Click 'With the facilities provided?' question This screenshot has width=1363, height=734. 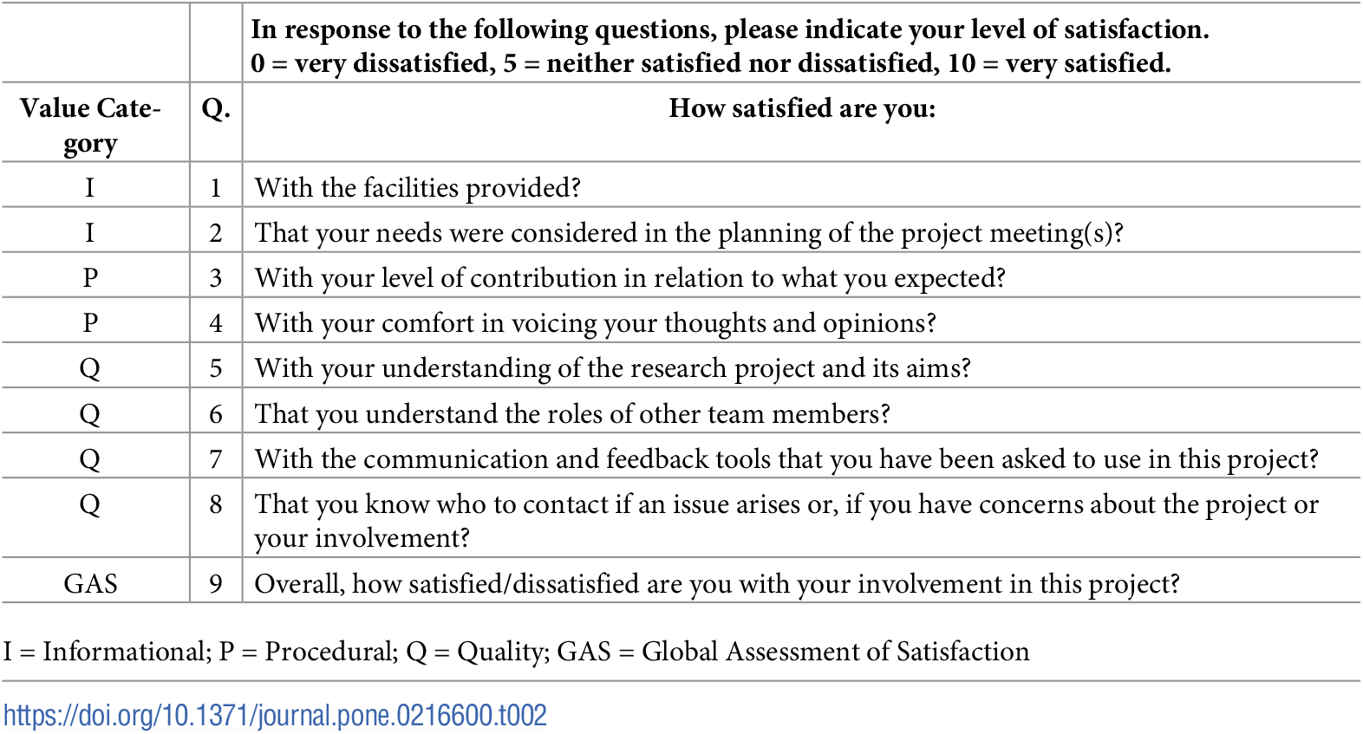coord(417,188)
